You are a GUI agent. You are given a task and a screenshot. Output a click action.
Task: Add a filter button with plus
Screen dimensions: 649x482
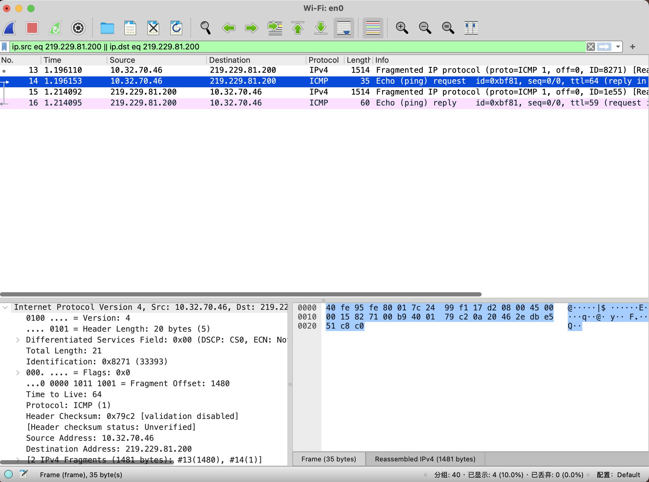tap(633, 47)
